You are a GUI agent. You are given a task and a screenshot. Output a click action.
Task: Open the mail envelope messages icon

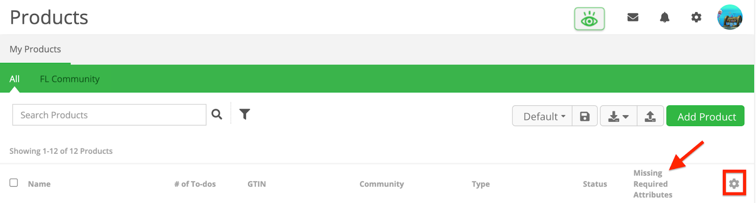pos(633,17)
